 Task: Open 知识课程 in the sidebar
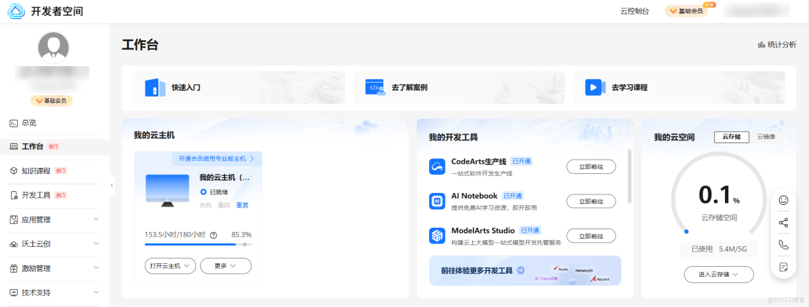pos(36,171)
